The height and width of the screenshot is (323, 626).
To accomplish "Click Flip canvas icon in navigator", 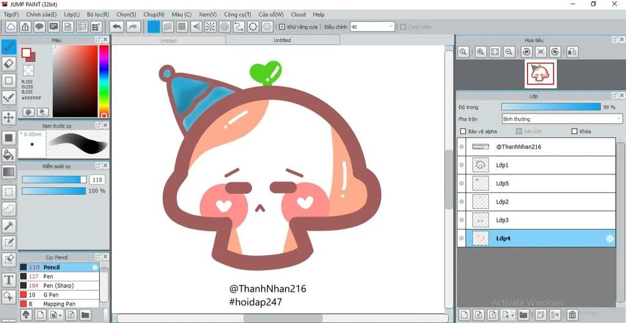I will click(x=572, y=51).
